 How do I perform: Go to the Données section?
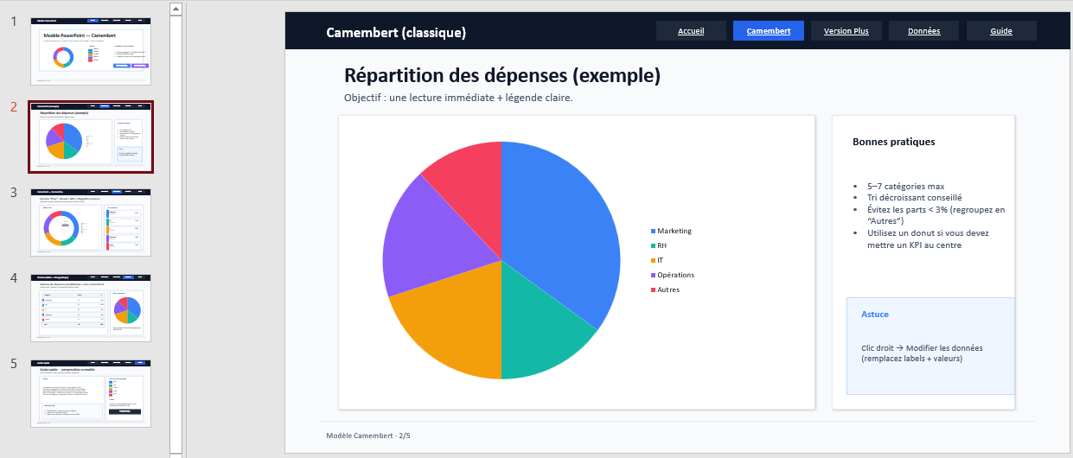pyautogui.click(x=923, y=31)
